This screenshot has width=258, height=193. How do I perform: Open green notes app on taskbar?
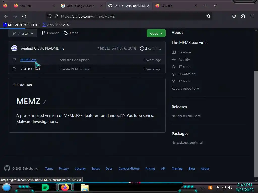[x=45, y=187]
